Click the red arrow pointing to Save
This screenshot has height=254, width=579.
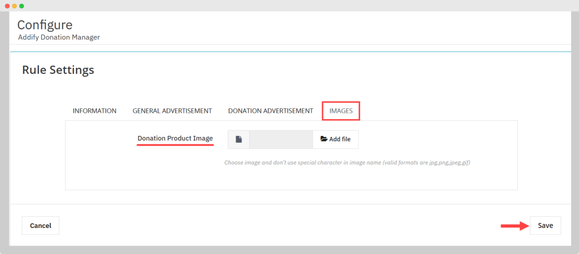[x=513, y=226]
